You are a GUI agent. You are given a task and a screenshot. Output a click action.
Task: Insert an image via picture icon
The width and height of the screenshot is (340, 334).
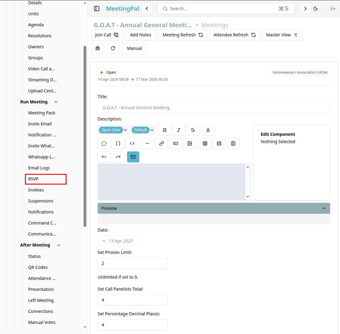point(190,143)
